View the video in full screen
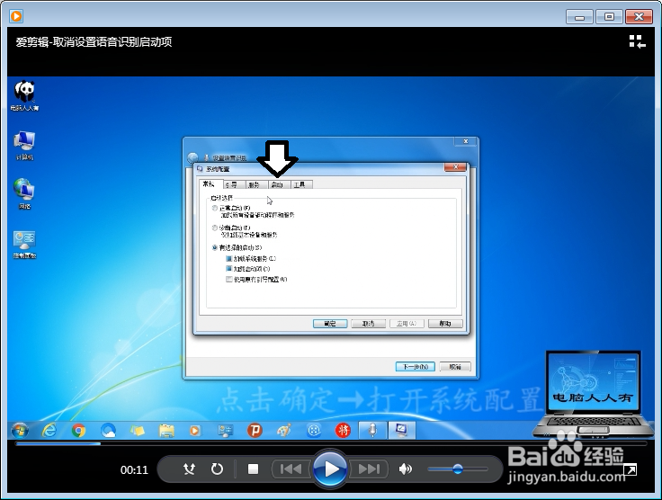This screenshot has height=500, width=662. (630, 469)
